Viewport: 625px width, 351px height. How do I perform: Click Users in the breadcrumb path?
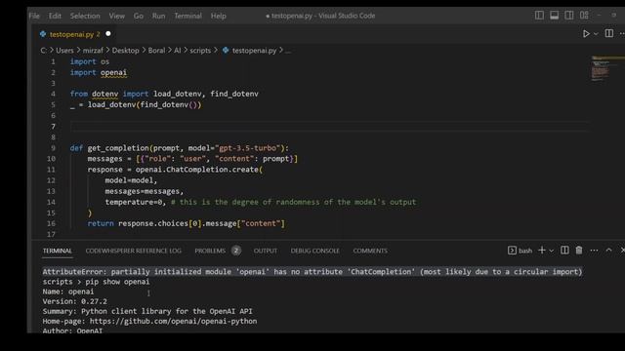pyautogui.click(x=64, y=51)
